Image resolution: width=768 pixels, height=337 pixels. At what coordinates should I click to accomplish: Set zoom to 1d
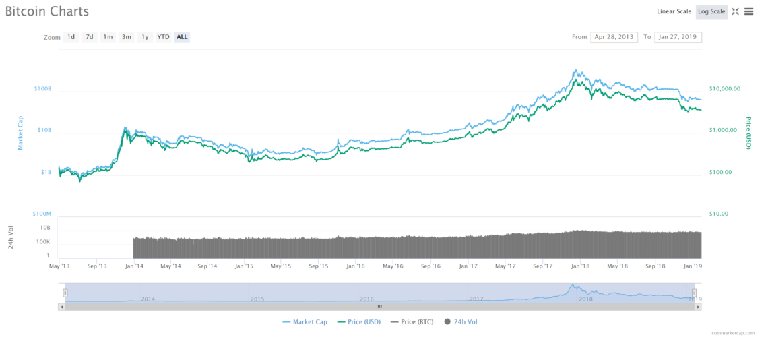(x=71, y=37)
